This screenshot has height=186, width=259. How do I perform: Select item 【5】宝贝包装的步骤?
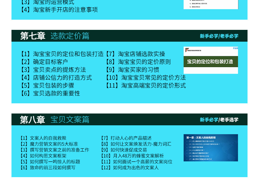[x=47, y=86]
